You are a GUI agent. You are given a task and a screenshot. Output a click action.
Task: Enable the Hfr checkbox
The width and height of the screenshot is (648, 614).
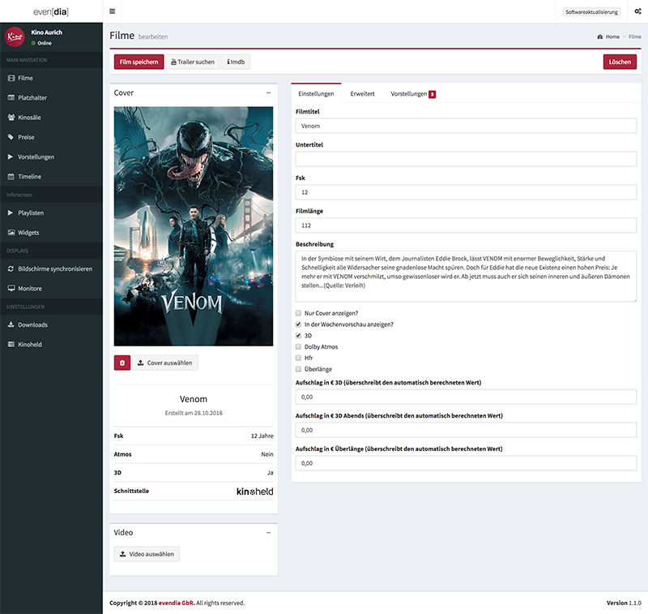click(x=298, y=358)
